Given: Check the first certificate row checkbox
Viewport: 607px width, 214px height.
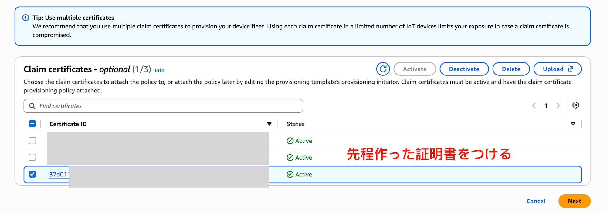Looking at the screenshot, I should [x=32, y=141].
